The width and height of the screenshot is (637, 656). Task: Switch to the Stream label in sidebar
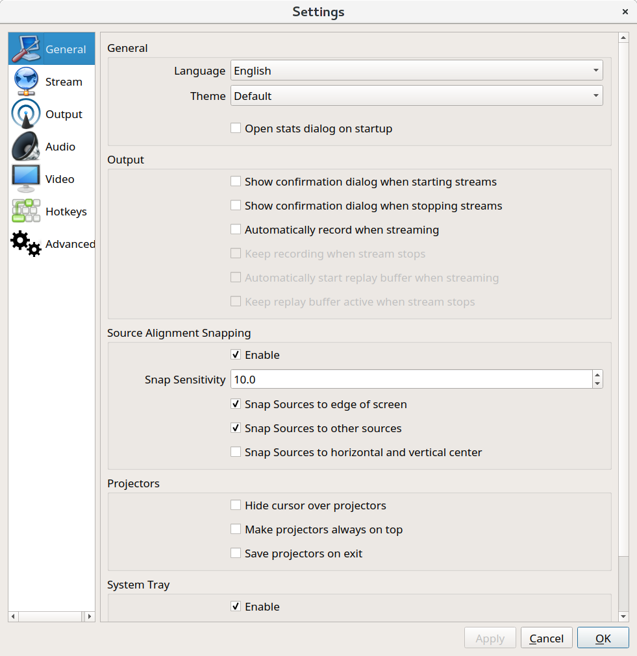coord(64,82)
